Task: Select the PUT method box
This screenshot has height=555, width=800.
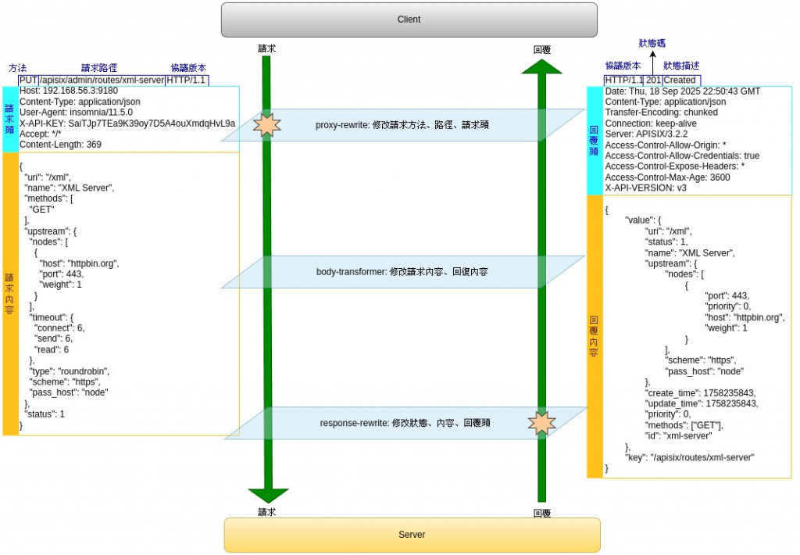Action: point(29,81)
